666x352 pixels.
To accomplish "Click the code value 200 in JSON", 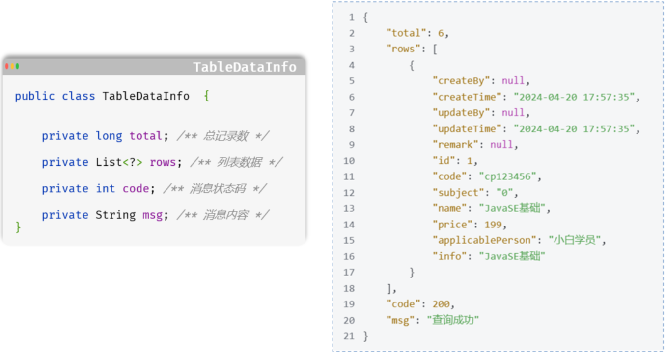I will [x=441, y=304].
